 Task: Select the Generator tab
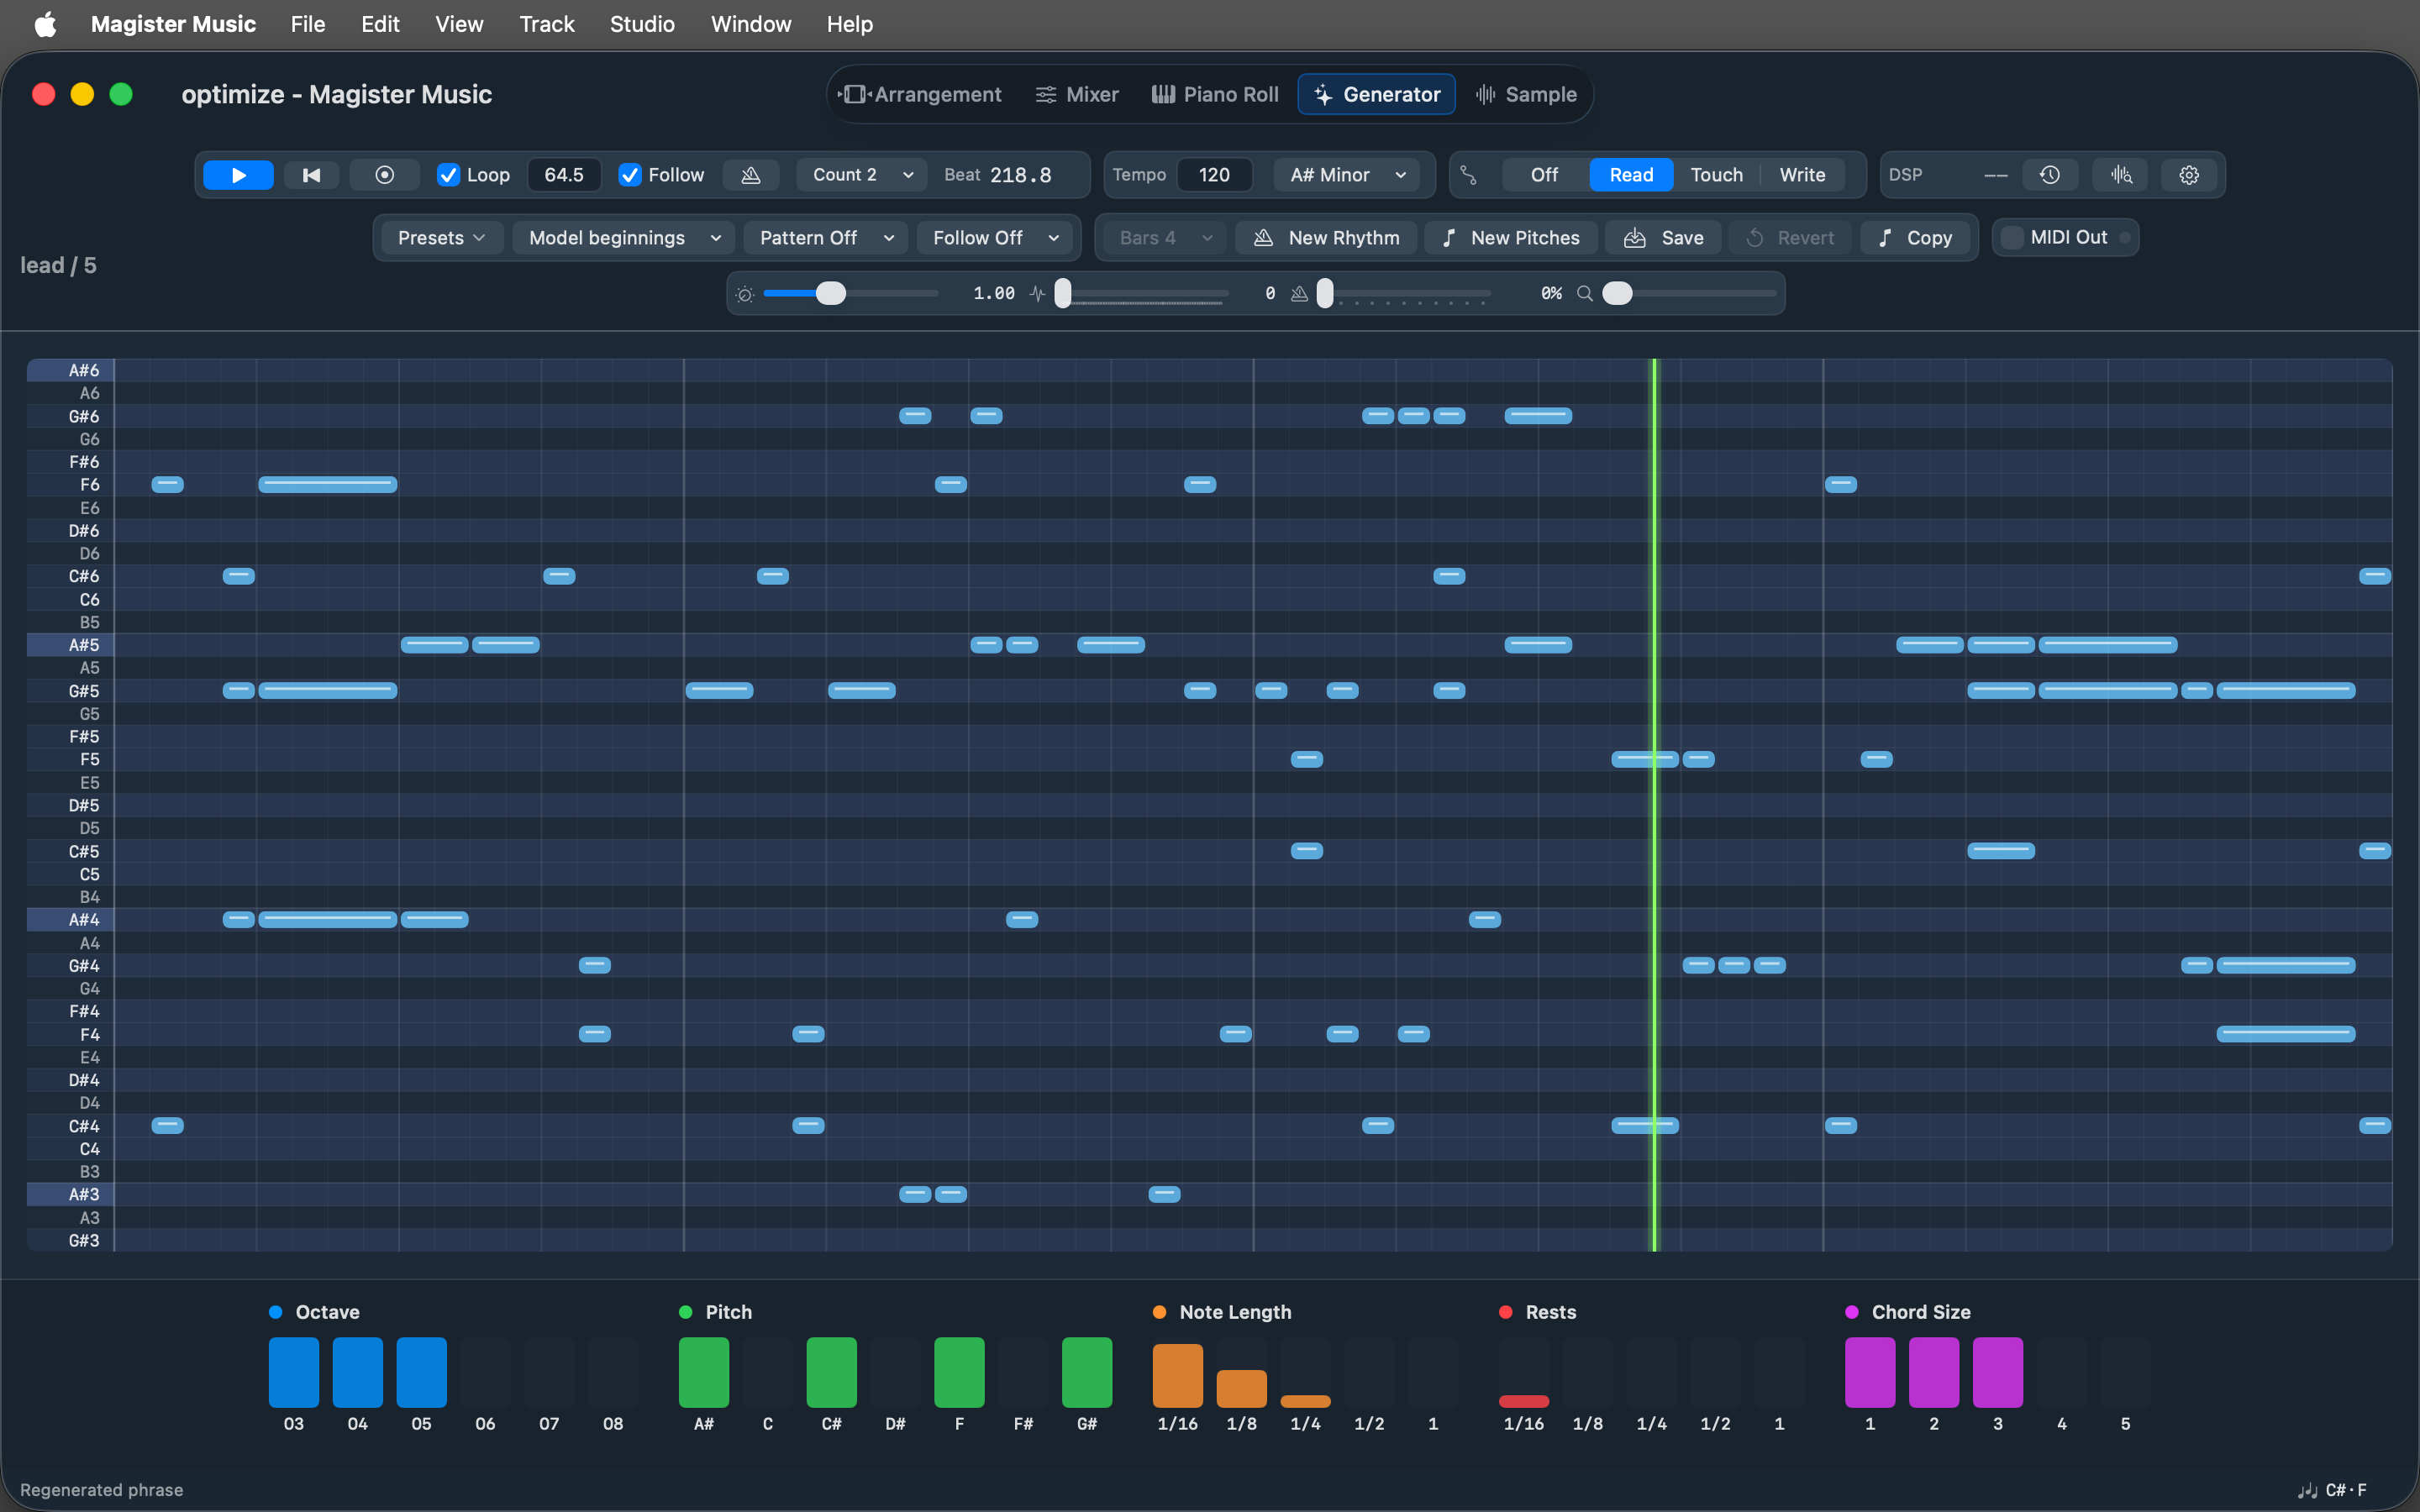coord(1376,95)
